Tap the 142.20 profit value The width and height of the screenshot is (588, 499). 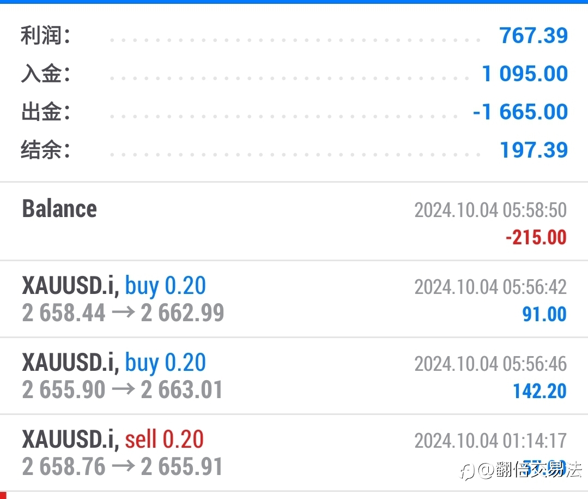539,392
